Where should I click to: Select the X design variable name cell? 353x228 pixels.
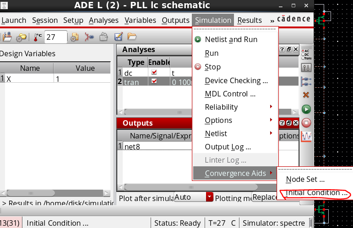(x=29, y=79)
